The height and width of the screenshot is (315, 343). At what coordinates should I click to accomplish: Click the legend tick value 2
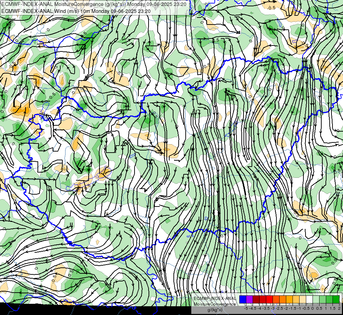pyautogui.click(x=339, y=308)
